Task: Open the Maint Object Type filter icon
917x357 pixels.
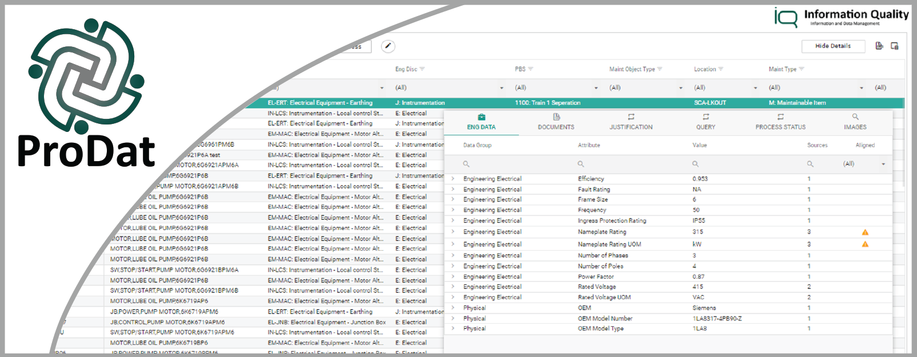Action: coord(660,69)
